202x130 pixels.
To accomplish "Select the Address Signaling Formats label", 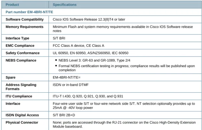I will 21,87.
